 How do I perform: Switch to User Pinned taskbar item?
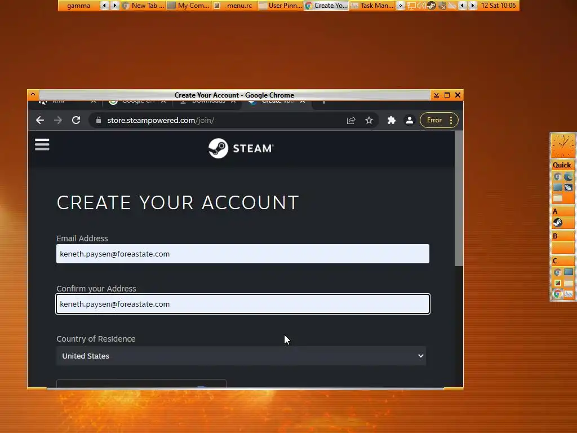coord(280,6)
